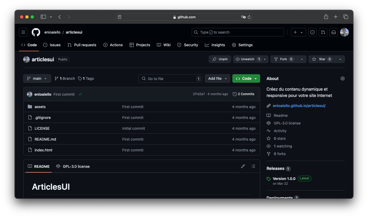Click the Go to file search field
The image size is (368, 218).
171,78
